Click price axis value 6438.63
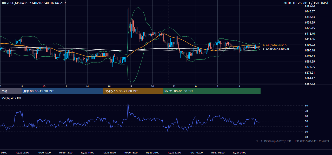Screen dimensions: 332x155 click(x=310, y=17)
